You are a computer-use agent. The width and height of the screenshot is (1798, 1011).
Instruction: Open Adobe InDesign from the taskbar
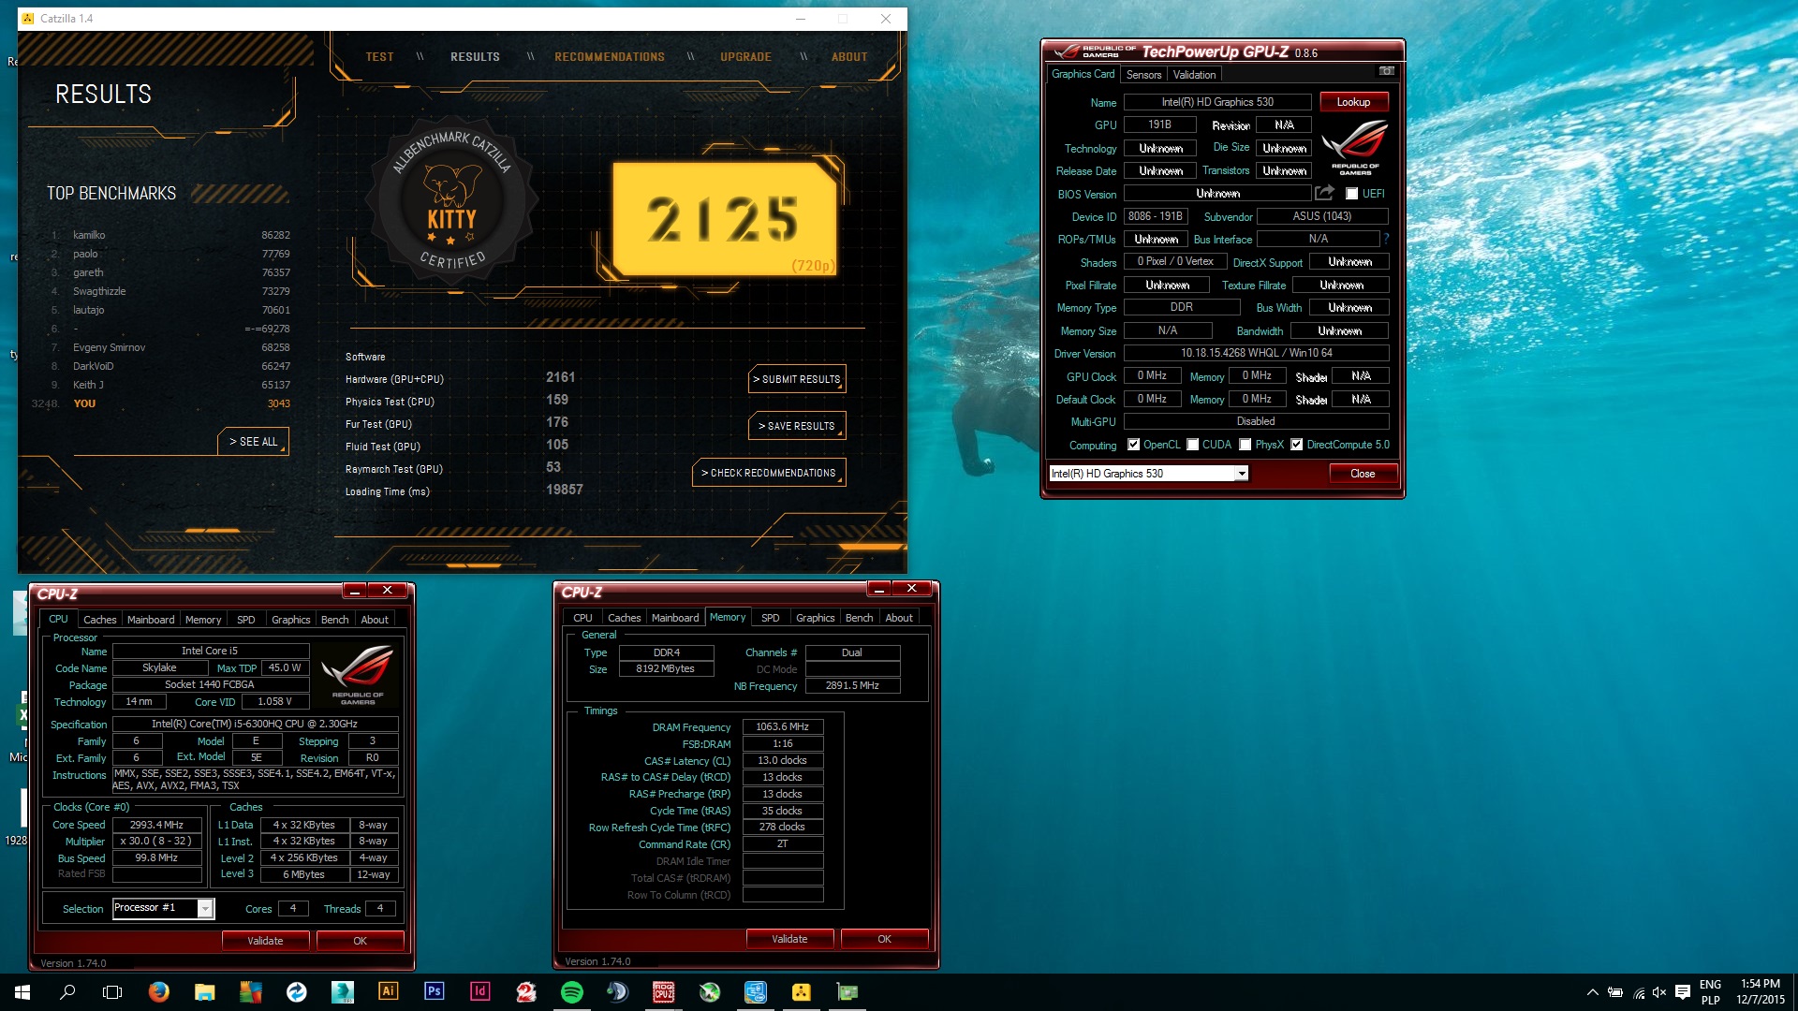point(479,991)
